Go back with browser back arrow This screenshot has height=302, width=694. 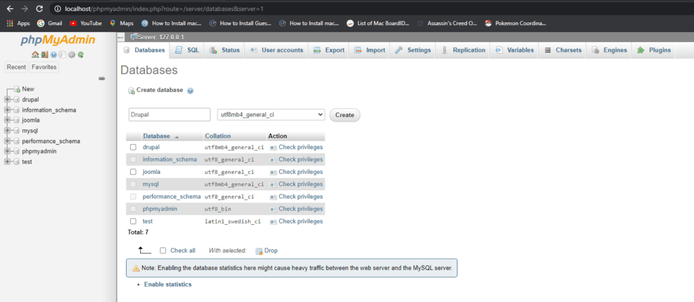[x=10, y=8]
